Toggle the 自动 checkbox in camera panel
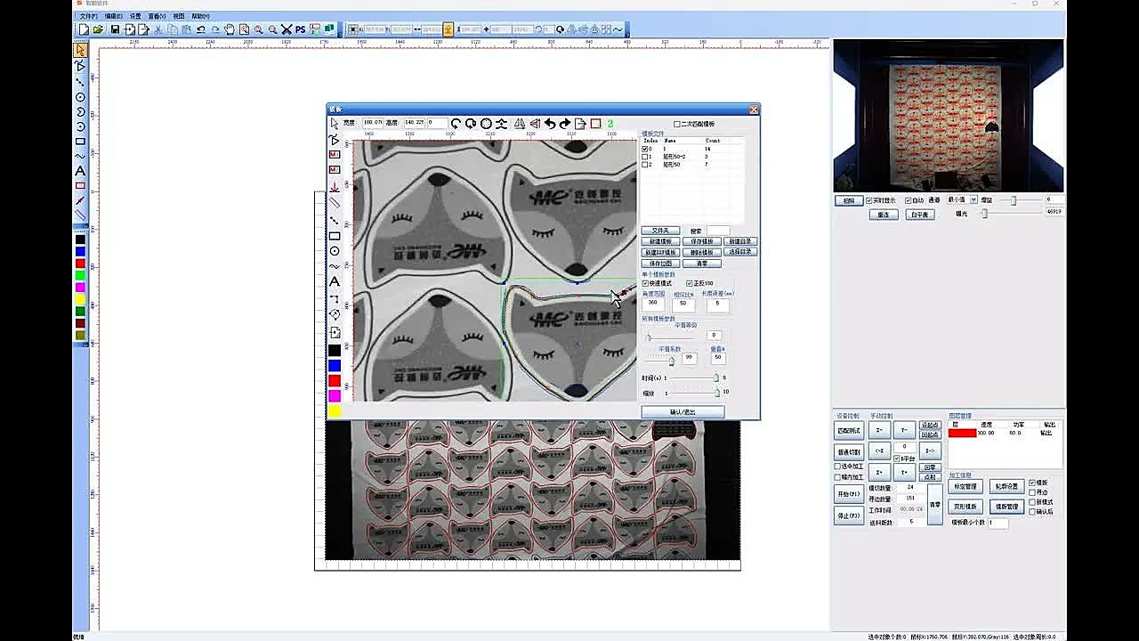The width and height of the screenshot is (1139, 641). [x=909, y=200]
